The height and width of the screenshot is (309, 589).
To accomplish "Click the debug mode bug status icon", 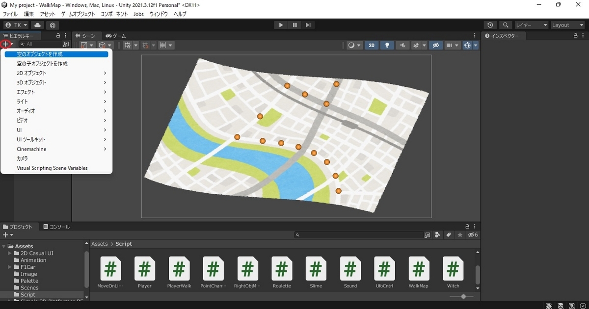I will pos(549,305).
